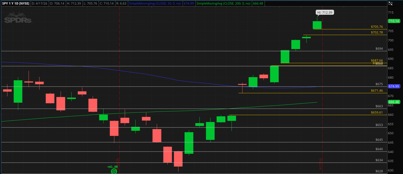
Task: Click the Hi: 712.39 price bubble
Action: tap(325, 12)
